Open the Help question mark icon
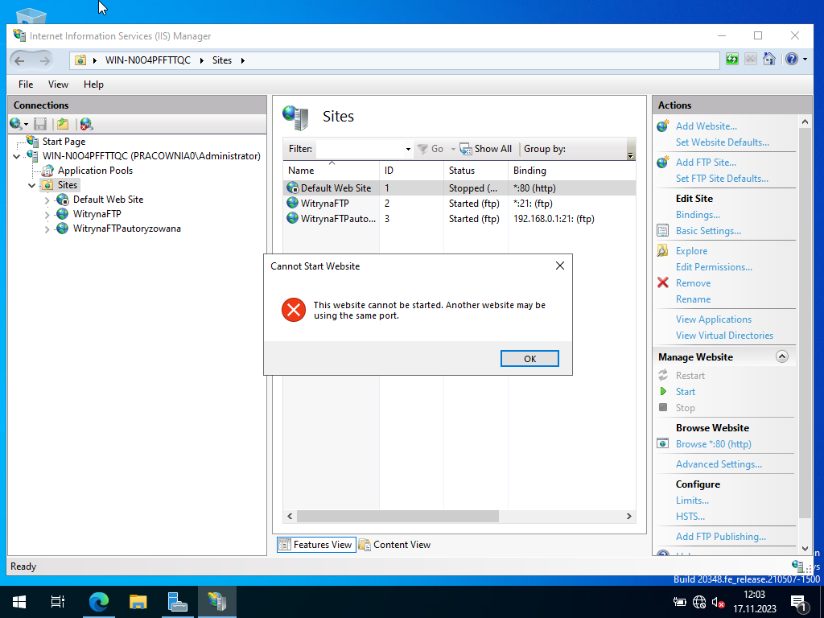The height and width of the screenshot is (618, 824). tap(792, 60)
